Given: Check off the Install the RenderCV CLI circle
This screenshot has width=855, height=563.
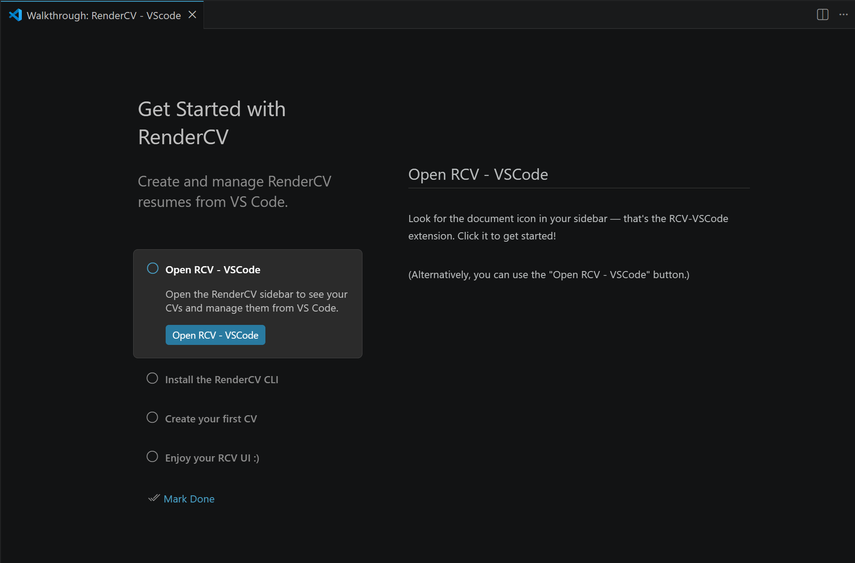Looking at the screenshot, I should tap(152, 378).
